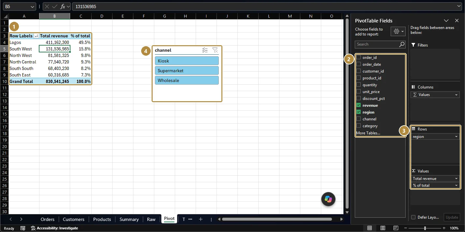Open Total revenue field dropdown
This screenshot has width=465, height=232.
point(457,179)
